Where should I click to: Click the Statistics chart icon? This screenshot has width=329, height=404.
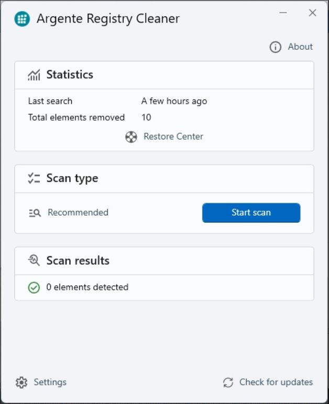coord(34,75)
